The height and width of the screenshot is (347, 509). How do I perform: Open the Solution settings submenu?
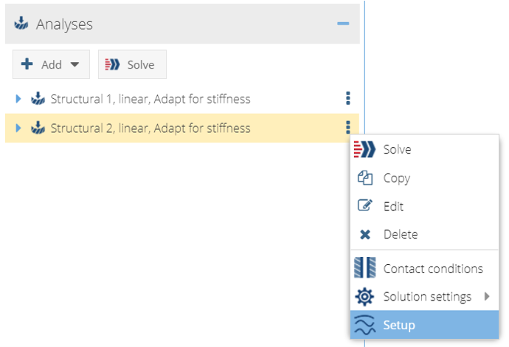[427, 297]
